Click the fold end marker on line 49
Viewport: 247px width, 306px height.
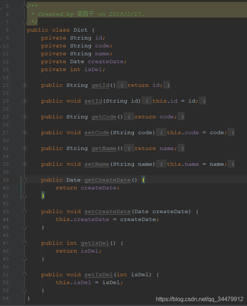[25, 259]
